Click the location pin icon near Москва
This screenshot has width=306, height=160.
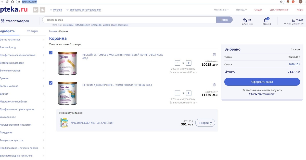click(x=51, y=10)
